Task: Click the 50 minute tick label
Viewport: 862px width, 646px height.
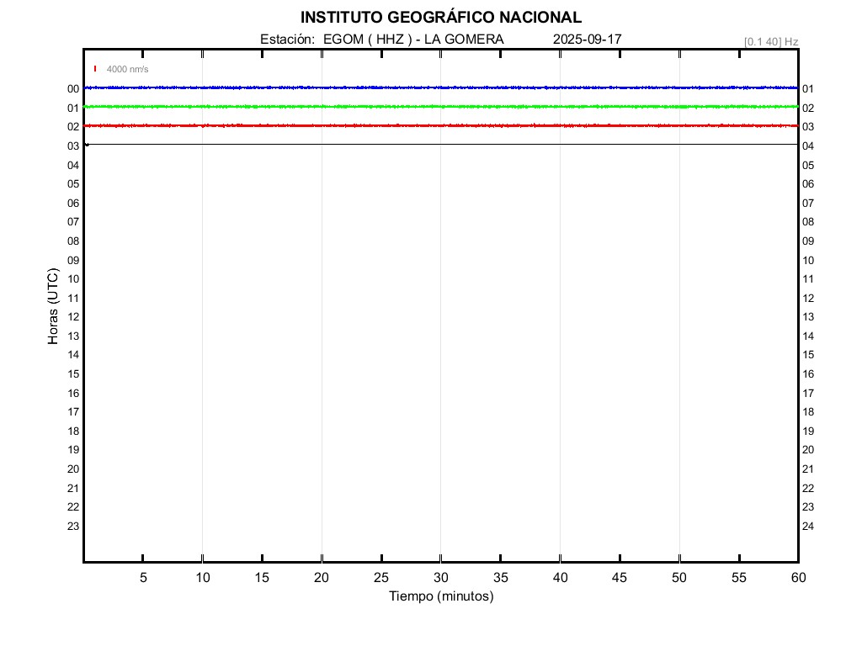Action: 679,577
